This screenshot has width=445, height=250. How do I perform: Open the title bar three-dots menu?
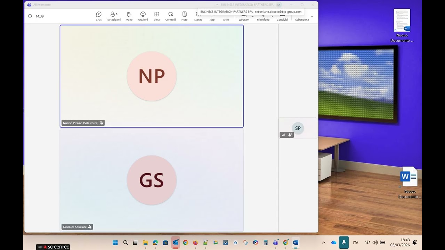pos(216,5)
